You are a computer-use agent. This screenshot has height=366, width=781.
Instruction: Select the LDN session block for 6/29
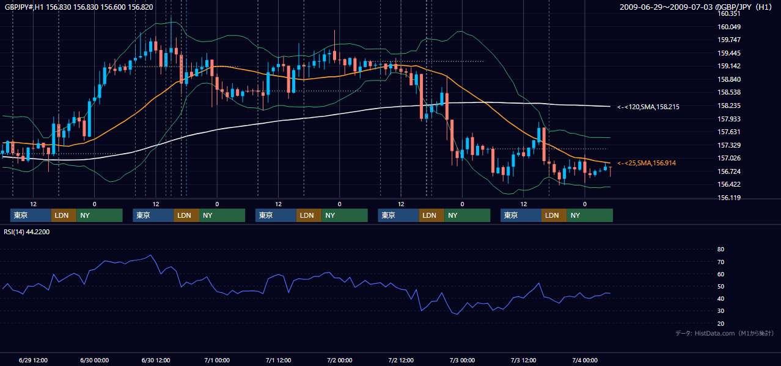(64, 215)
